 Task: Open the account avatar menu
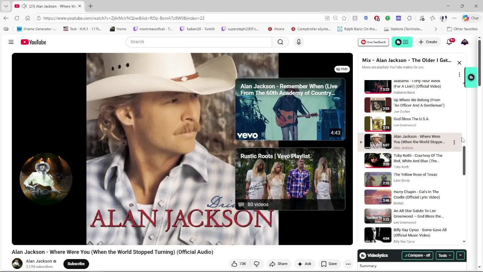(x=465, y=42)
